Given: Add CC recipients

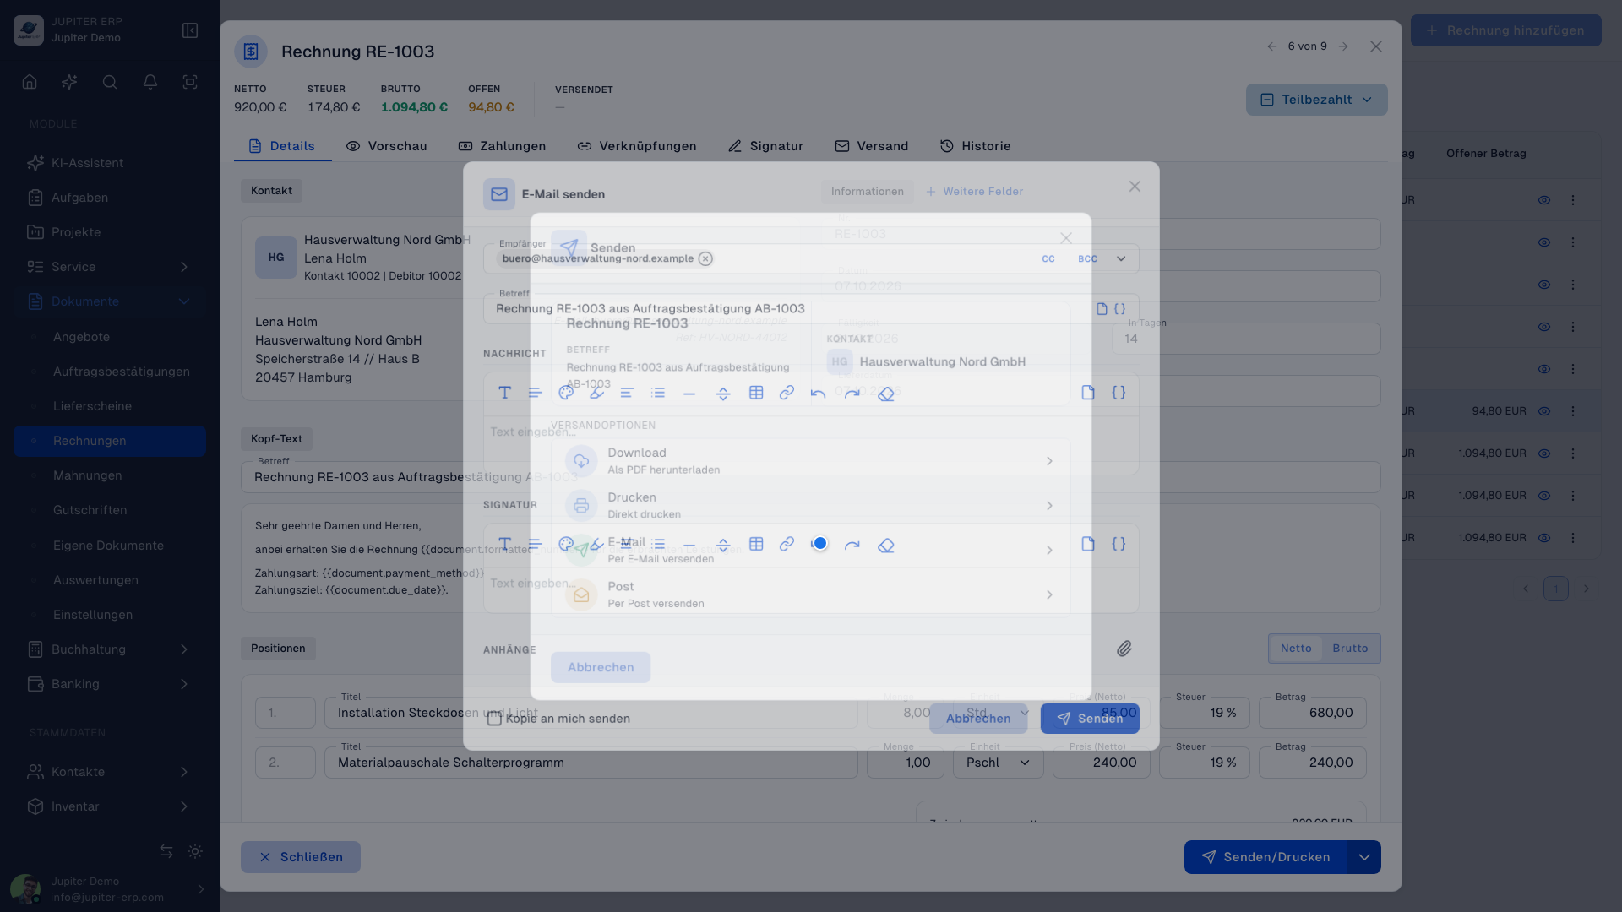Looking at the screenshot, I should (x=1048, y=259).
